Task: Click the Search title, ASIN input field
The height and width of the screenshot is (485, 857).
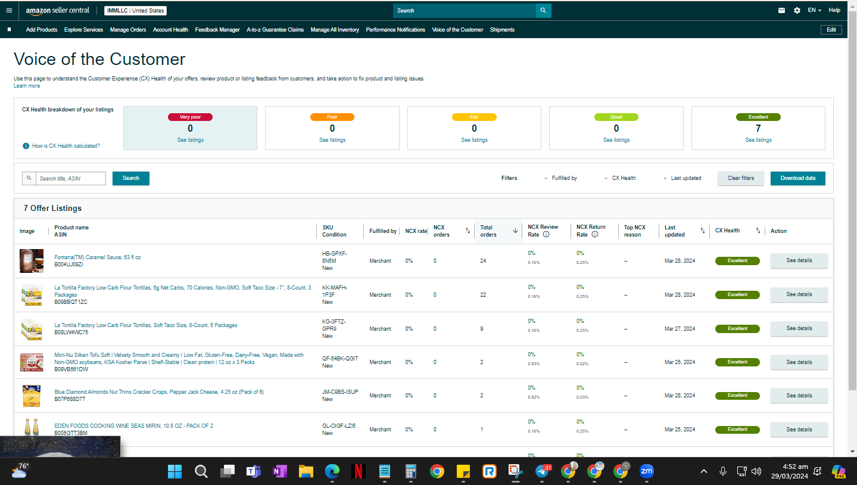Action: 71,178
